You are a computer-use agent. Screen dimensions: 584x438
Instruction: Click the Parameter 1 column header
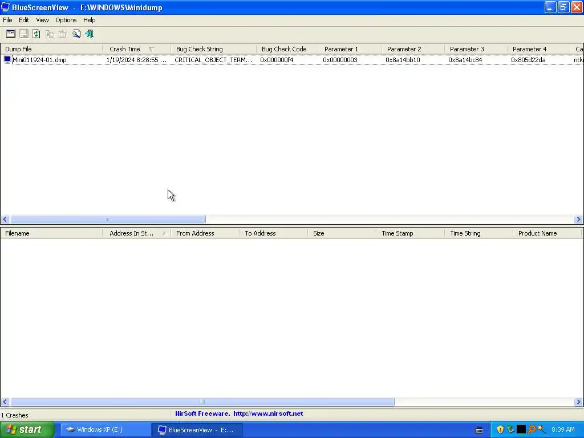[350, 49]
